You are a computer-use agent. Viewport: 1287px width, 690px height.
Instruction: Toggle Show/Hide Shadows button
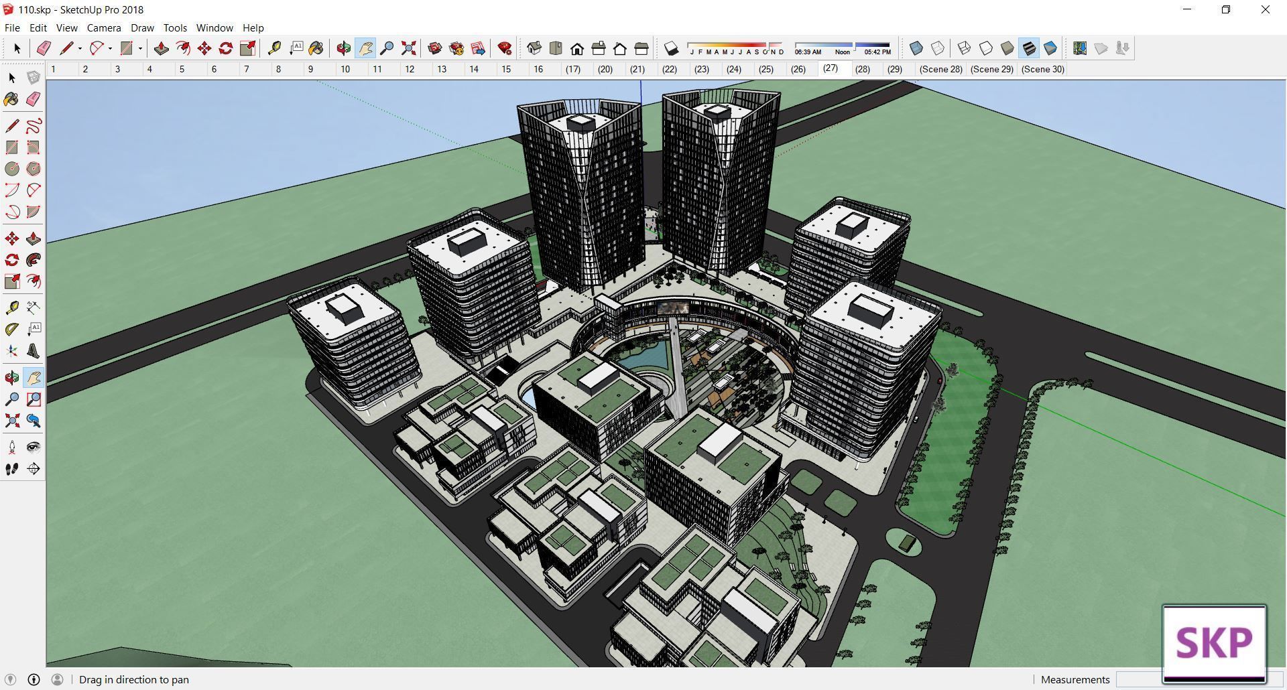(x=671, y=48)
